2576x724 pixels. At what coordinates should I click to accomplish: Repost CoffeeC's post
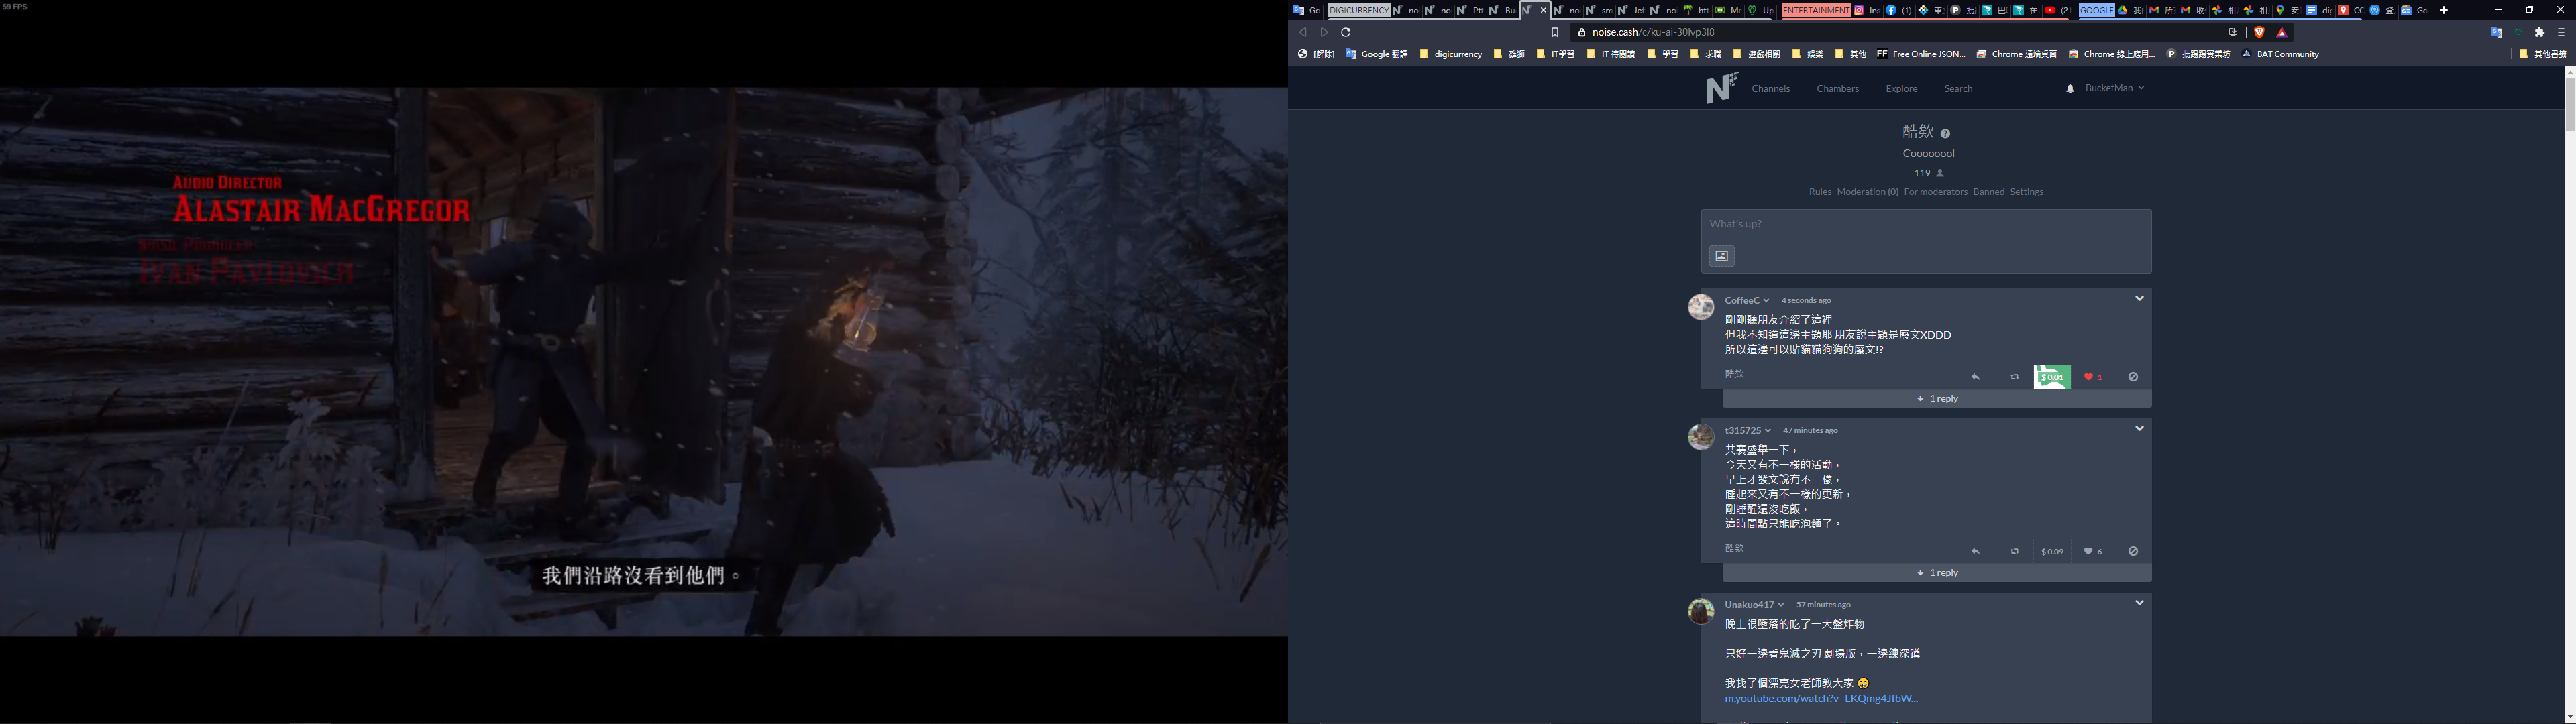point(2014,377)
